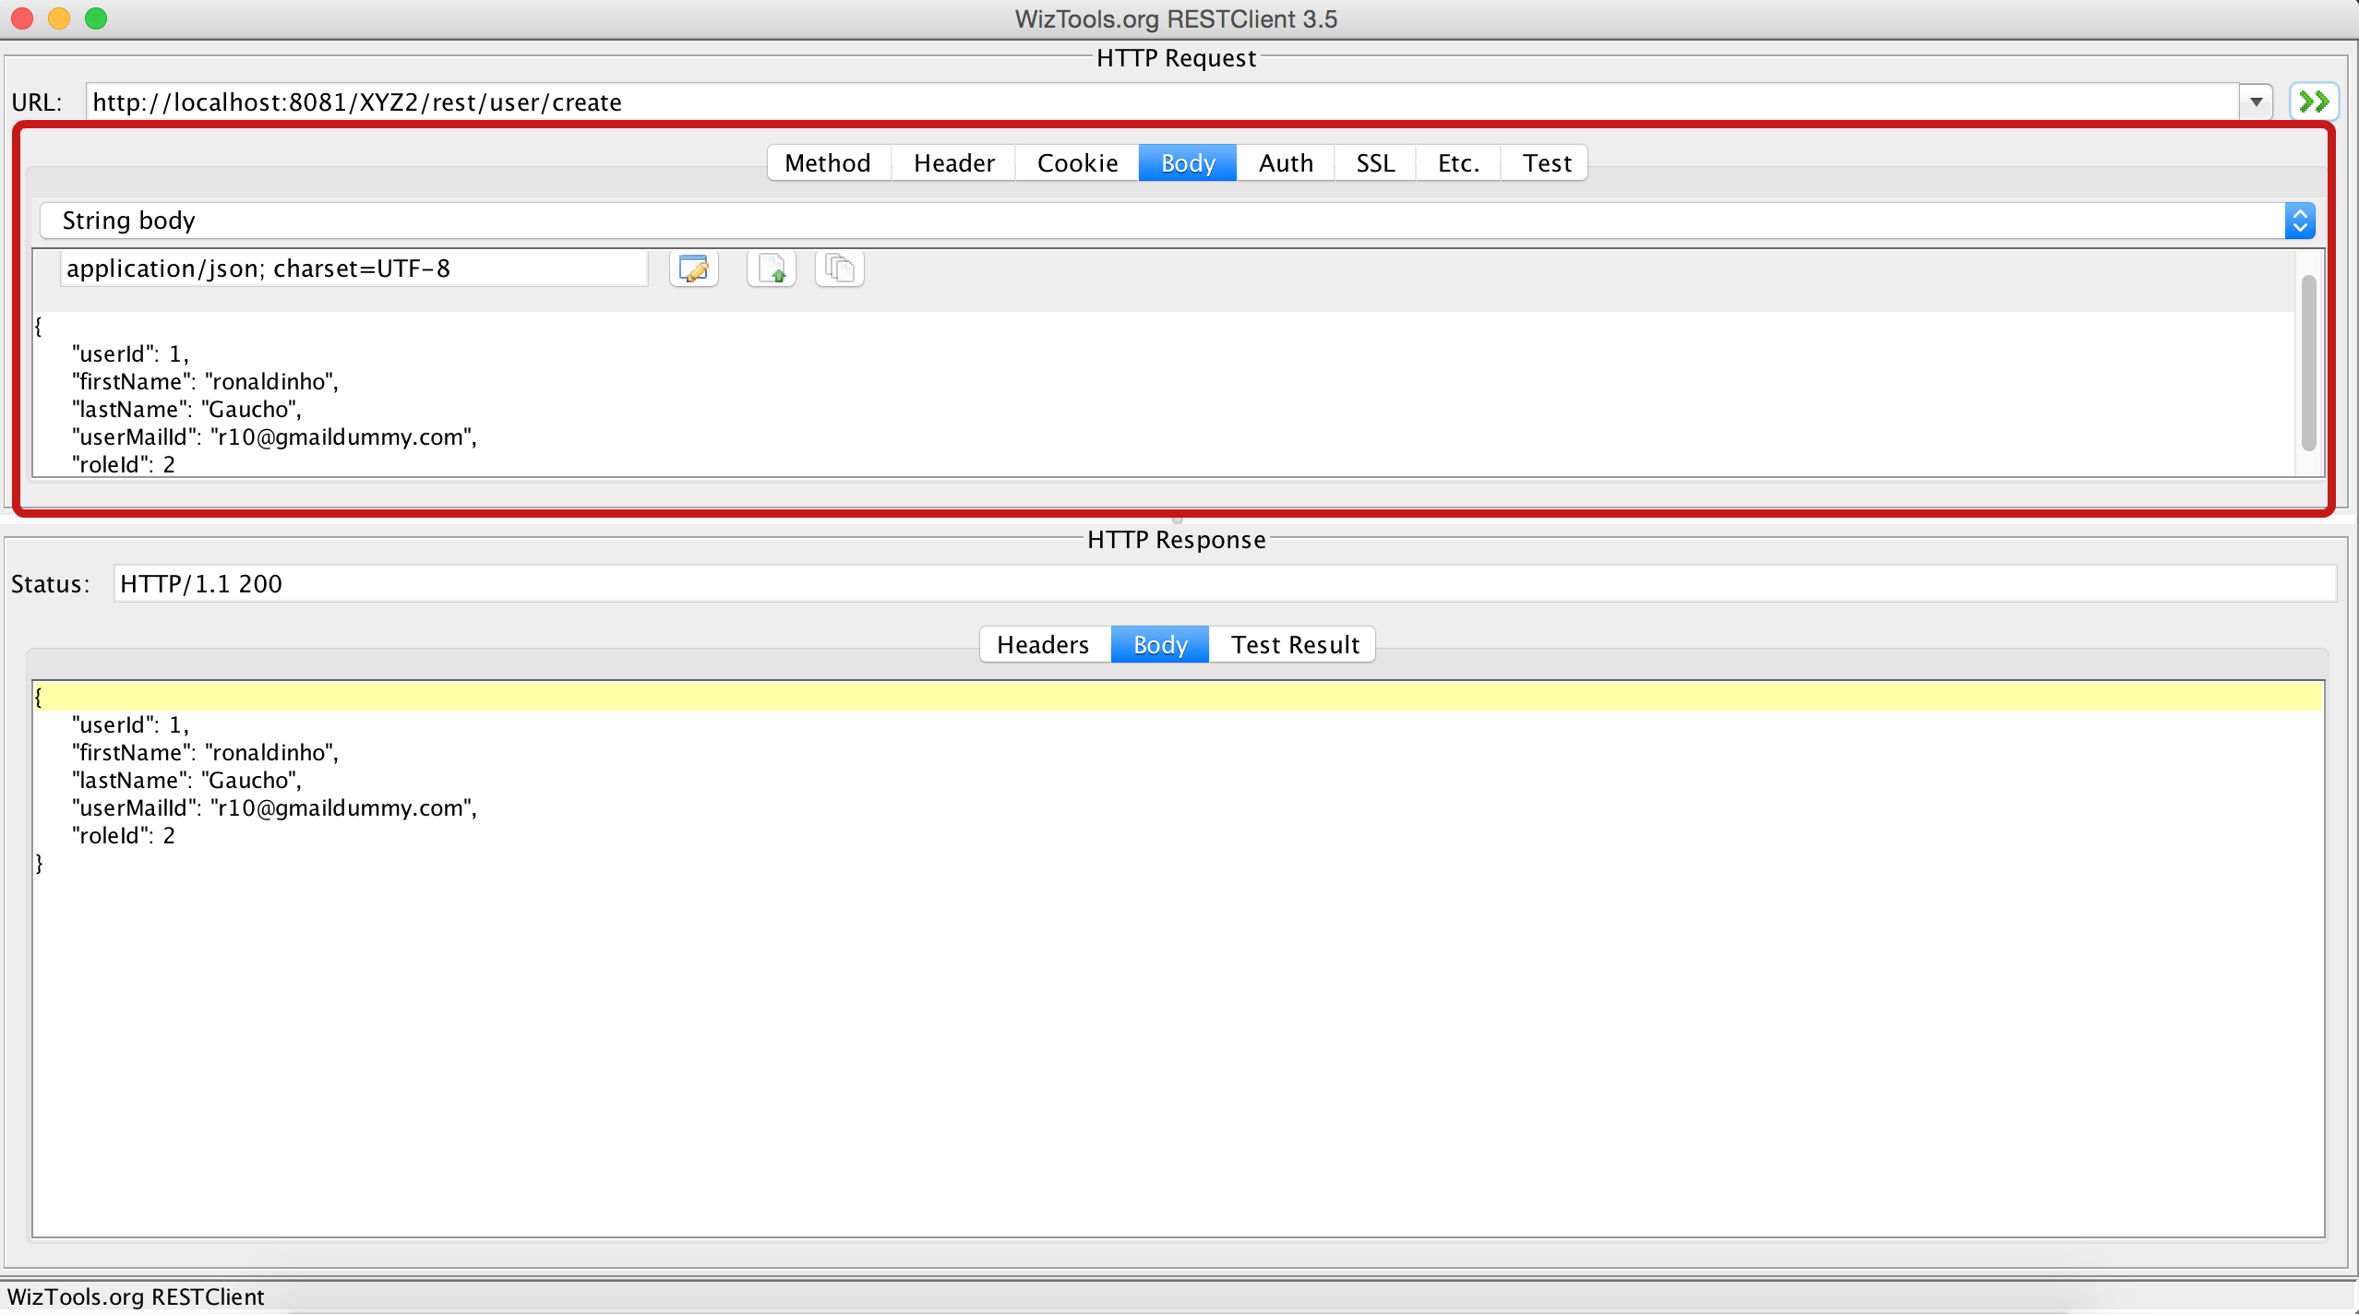
Task: Open the Headers tab in HTTP Response
Action: click(1042, 644)
